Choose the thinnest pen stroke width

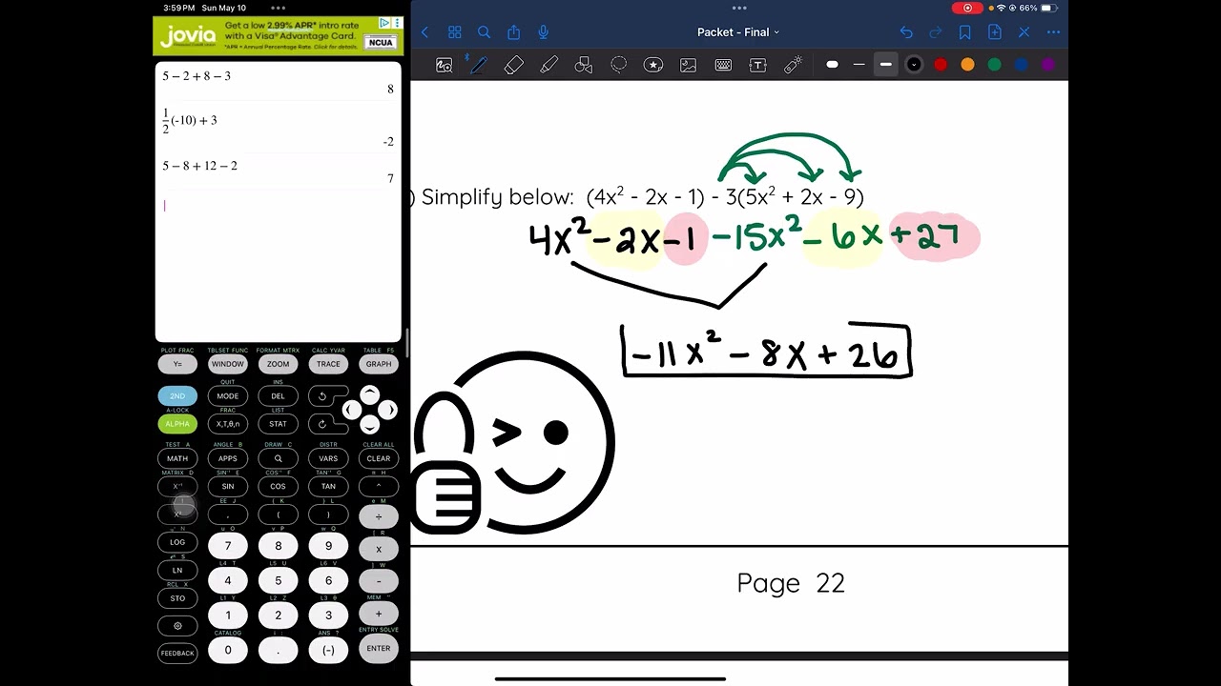coord(832,65)
